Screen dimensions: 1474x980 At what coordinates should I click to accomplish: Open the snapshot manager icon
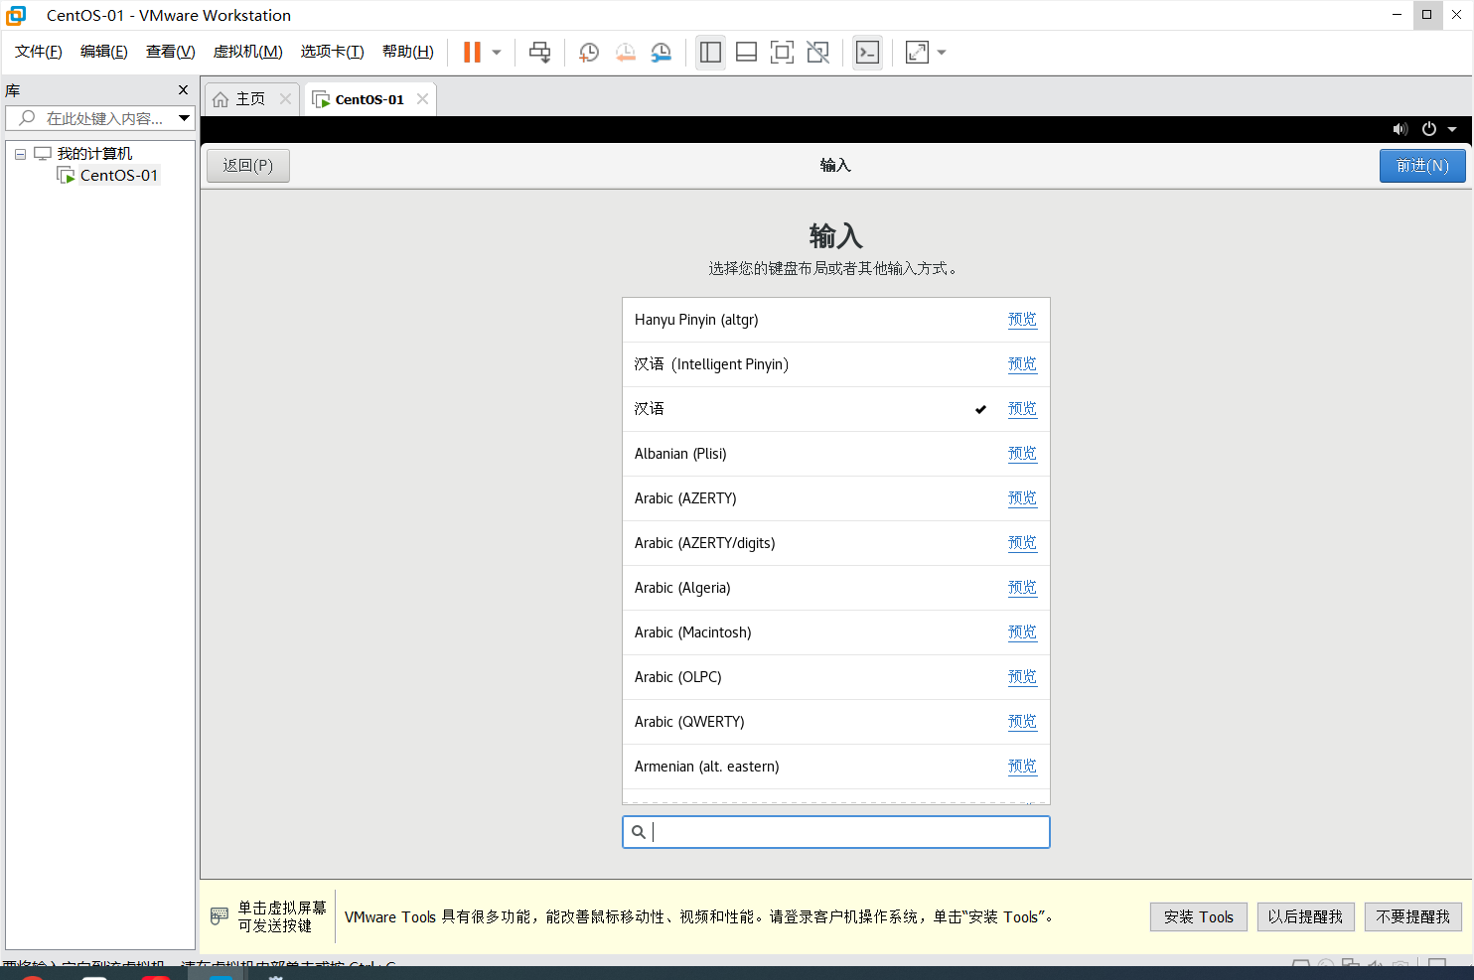point(661,53)
